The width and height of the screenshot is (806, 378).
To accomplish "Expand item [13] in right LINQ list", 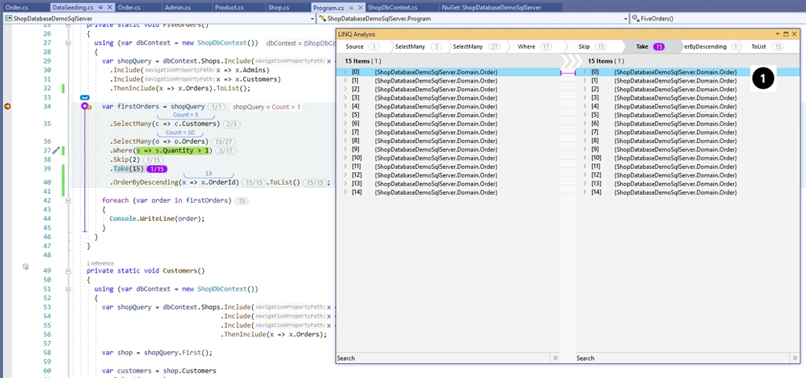I will point(585,184).
